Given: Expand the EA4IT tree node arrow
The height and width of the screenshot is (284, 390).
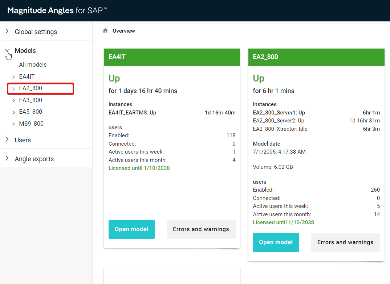Looking at the screenshot, I should [x=13, y=77].
